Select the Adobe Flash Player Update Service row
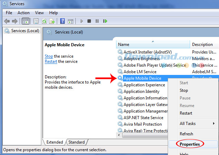The image size is (219, 155). tap(154, 65)
